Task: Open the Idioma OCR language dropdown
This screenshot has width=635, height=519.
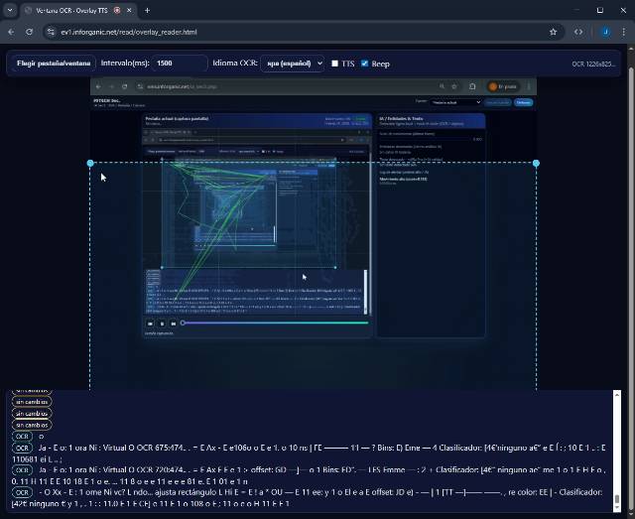Action: pyautogui.click(x=292, y=63)
